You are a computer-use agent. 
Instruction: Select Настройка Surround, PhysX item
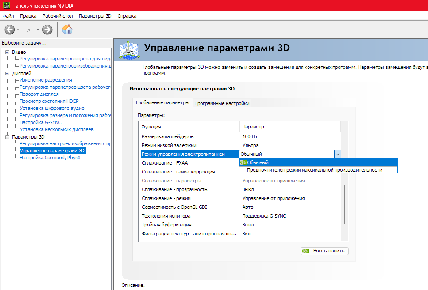pos(50,158)
